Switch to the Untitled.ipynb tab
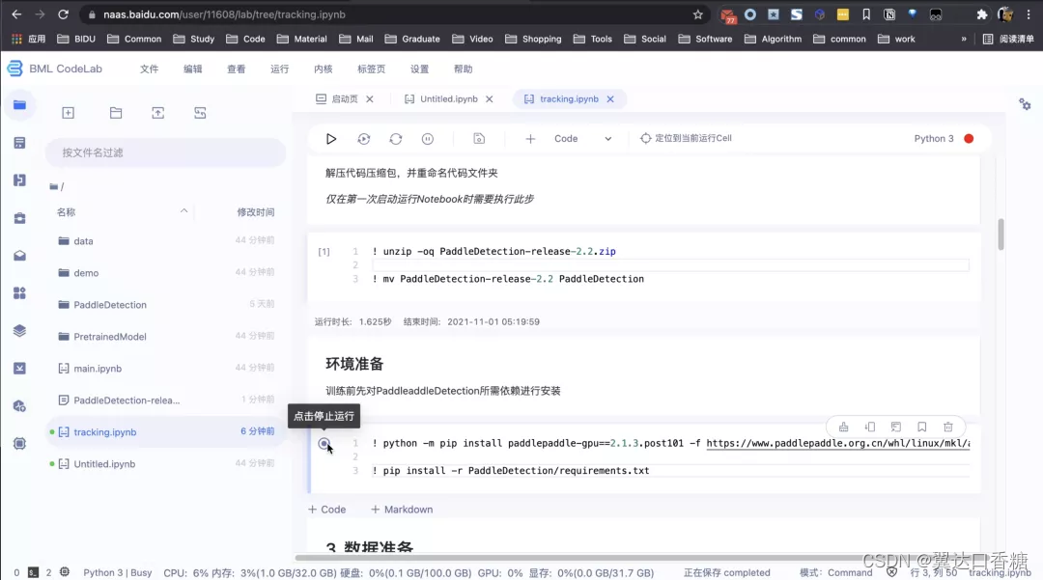The width and height of the screenshot is (1043, 580). point(445,97)
